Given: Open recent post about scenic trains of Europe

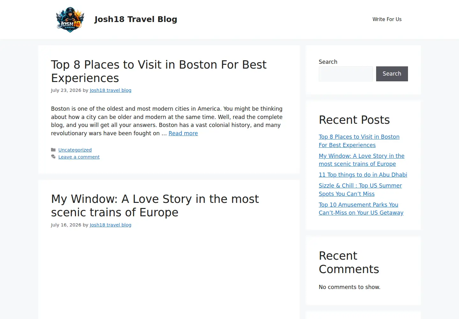Looking at the screenshot, I should pyautogui.click(x=362, y=160).
